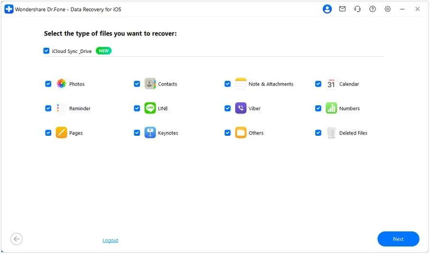Click the LINE label text

click(163, 108)
